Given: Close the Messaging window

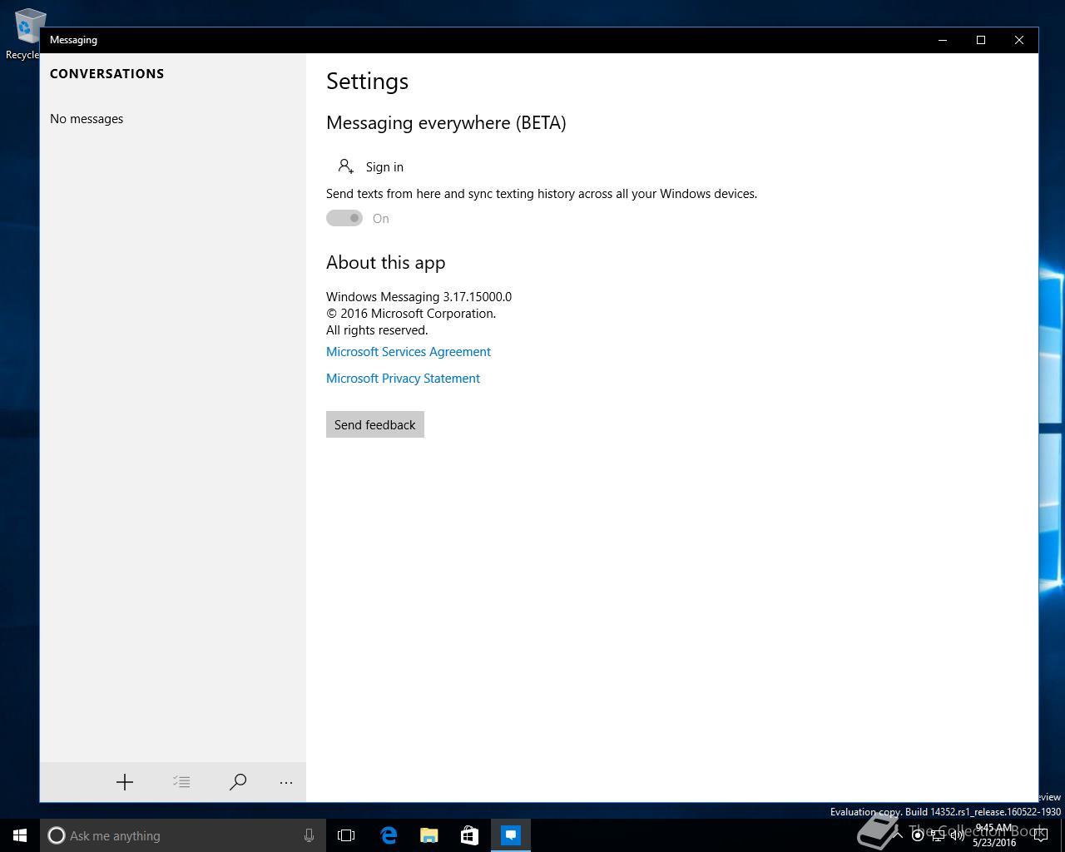Looking at the screenshot, I should point(1019,40).
